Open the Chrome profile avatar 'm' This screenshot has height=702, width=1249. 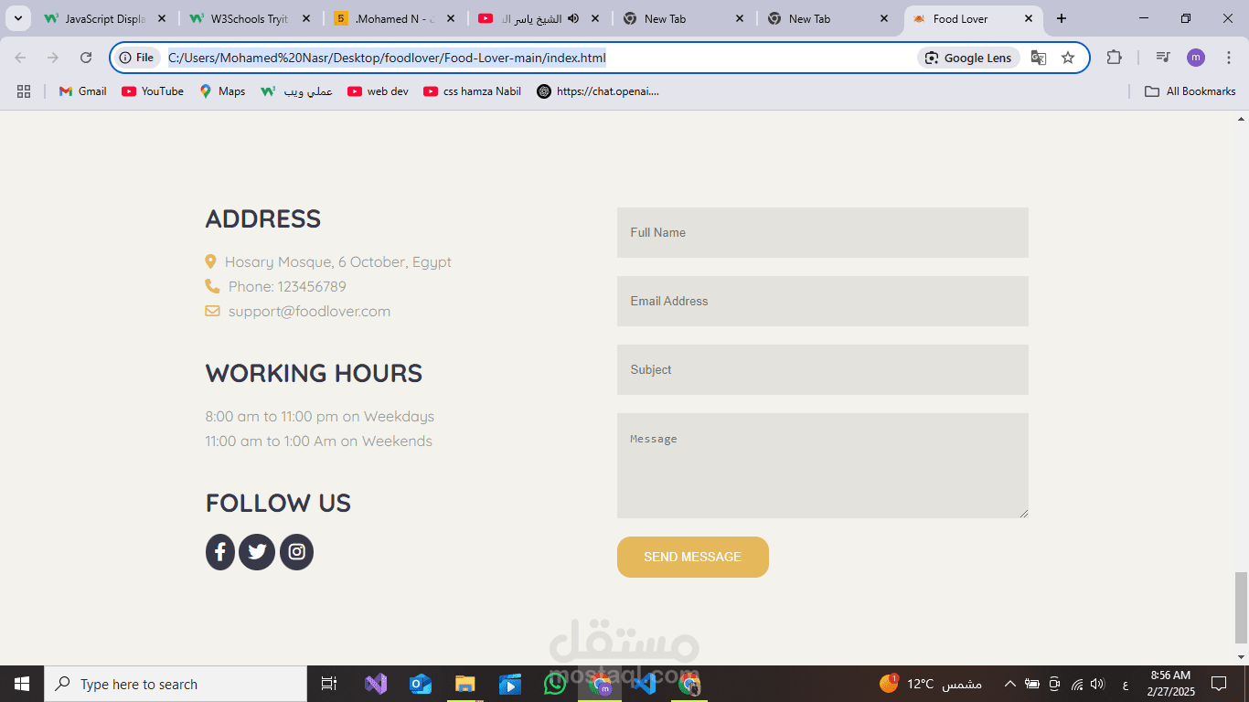(1196, 58)
